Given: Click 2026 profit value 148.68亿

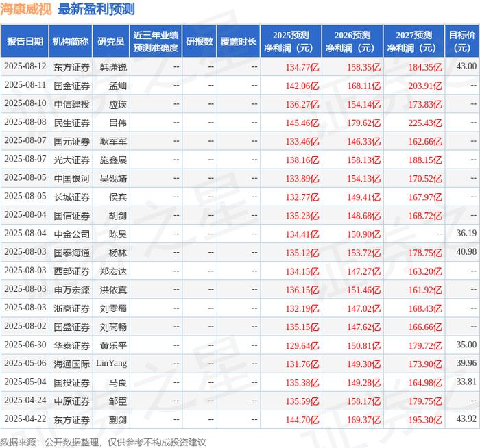Looking at the screenshot, I should [x=363, y=216].
